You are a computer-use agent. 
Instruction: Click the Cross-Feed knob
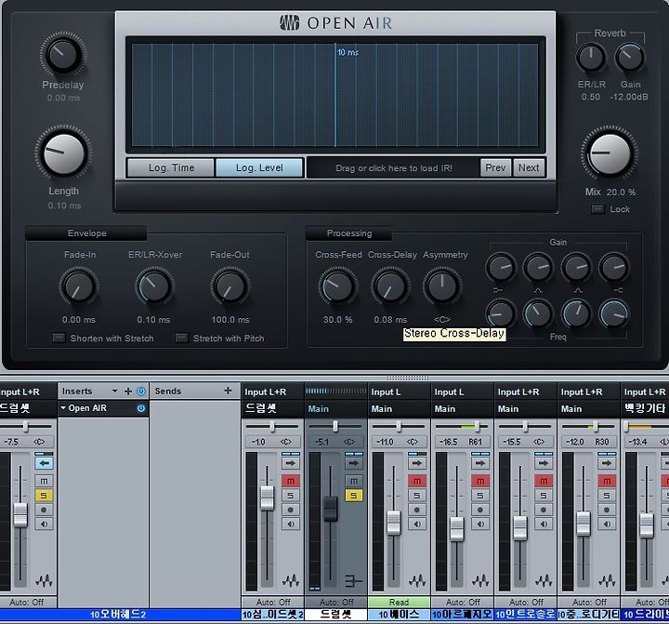[337, 286]
